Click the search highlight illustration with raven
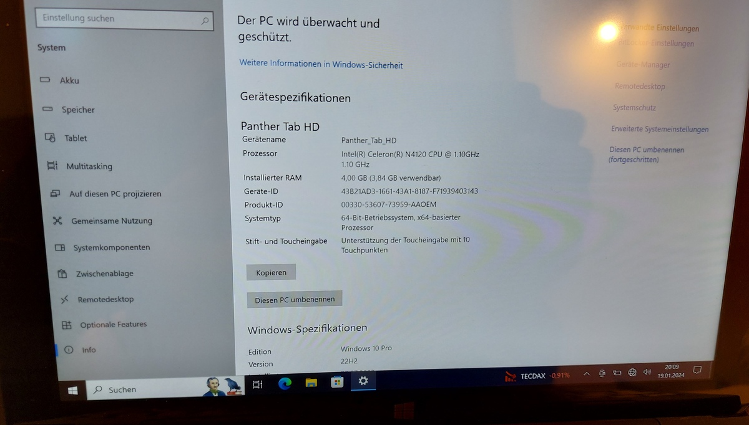 [223, 386]
